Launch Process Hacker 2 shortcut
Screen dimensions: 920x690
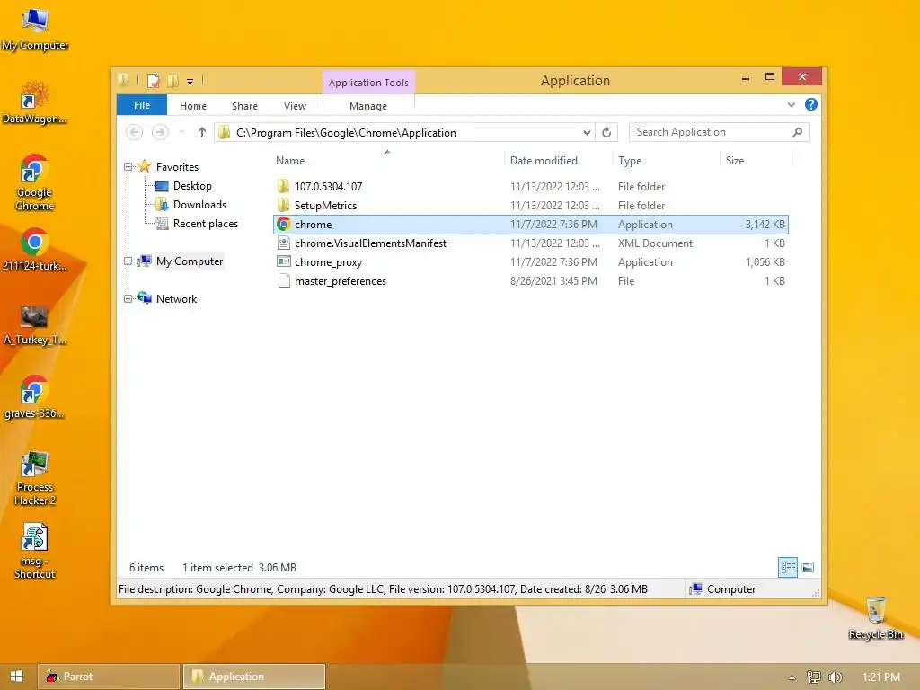point(35,478)
